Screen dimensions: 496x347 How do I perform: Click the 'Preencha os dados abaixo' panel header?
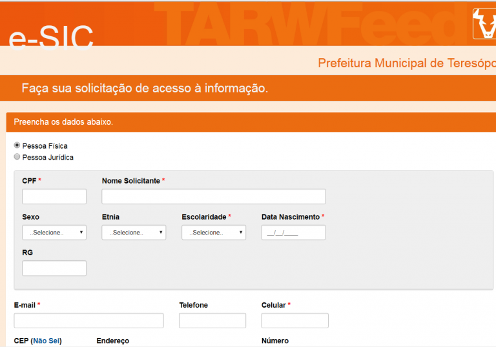(x=63, y=121)
